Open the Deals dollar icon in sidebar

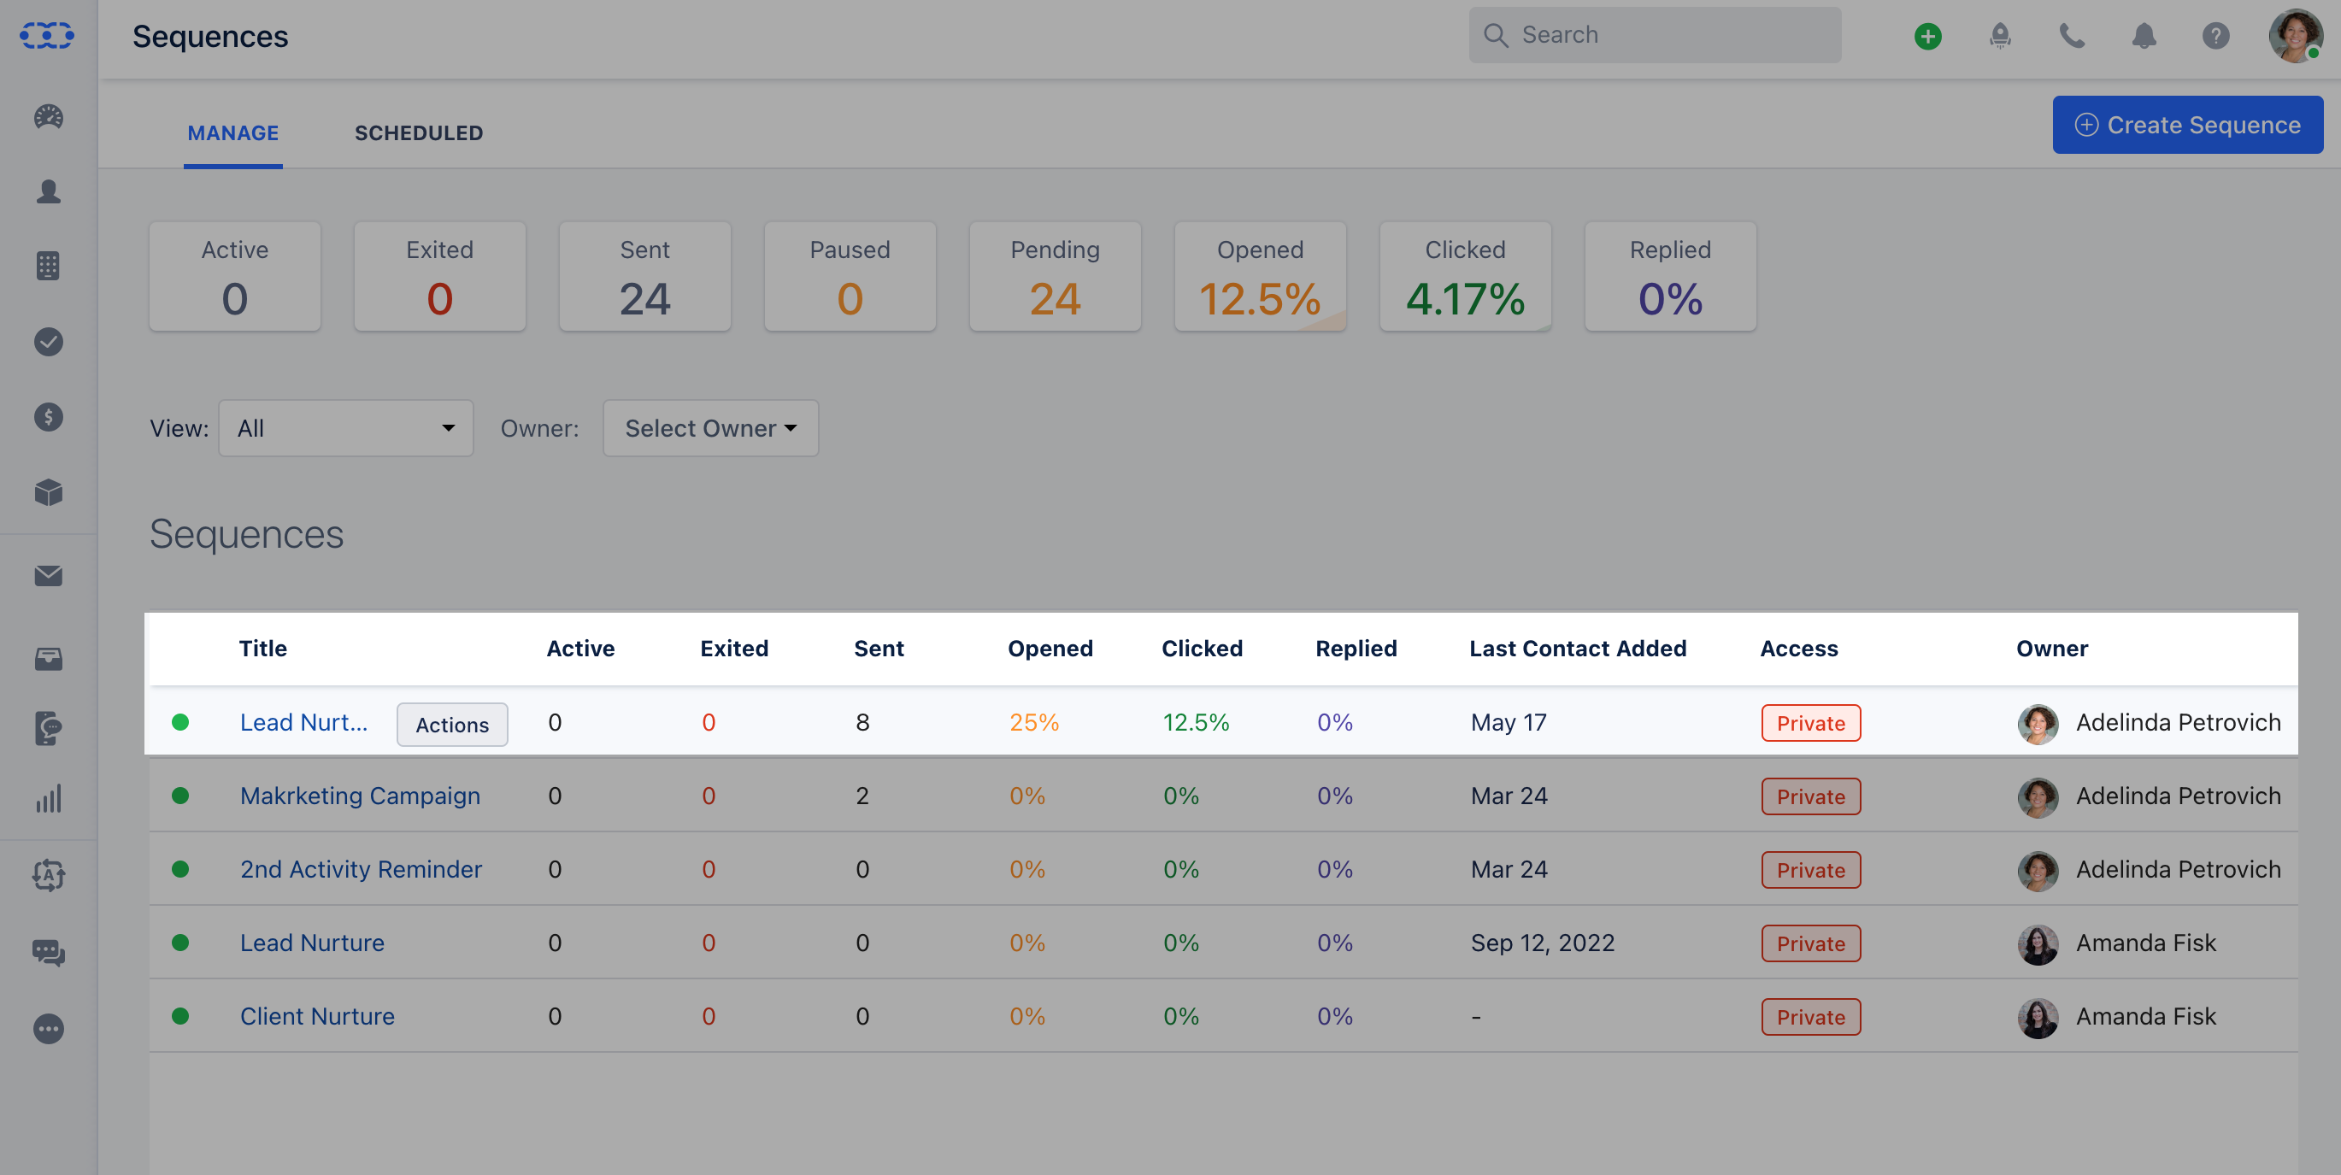pos(48,417)
